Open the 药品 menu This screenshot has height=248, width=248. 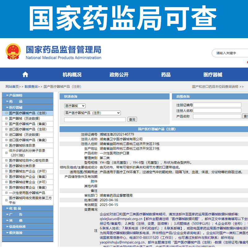point(166,75)
